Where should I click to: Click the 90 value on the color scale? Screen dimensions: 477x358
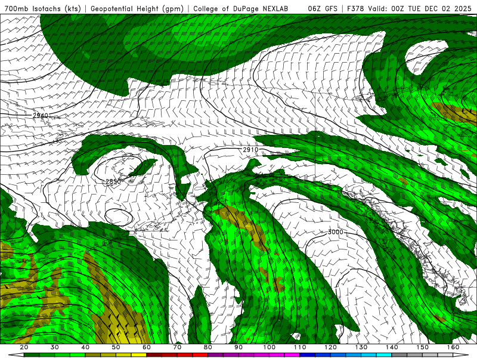click(239, 347)
